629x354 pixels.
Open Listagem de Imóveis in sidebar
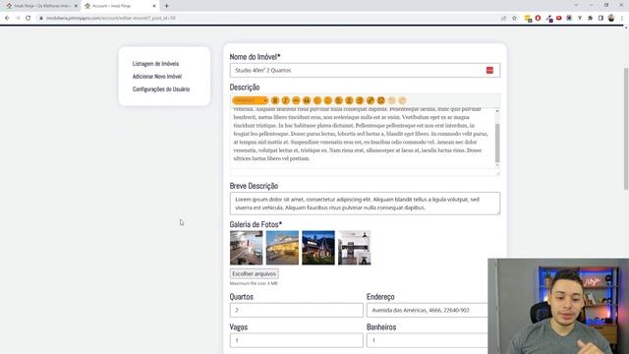155,64
